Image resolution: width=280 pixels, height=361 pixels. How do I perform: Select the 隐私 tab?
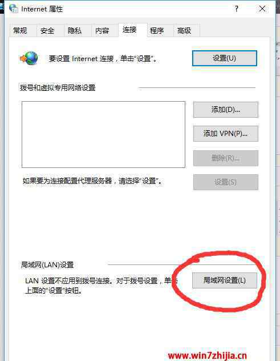[x=75, y=31]
